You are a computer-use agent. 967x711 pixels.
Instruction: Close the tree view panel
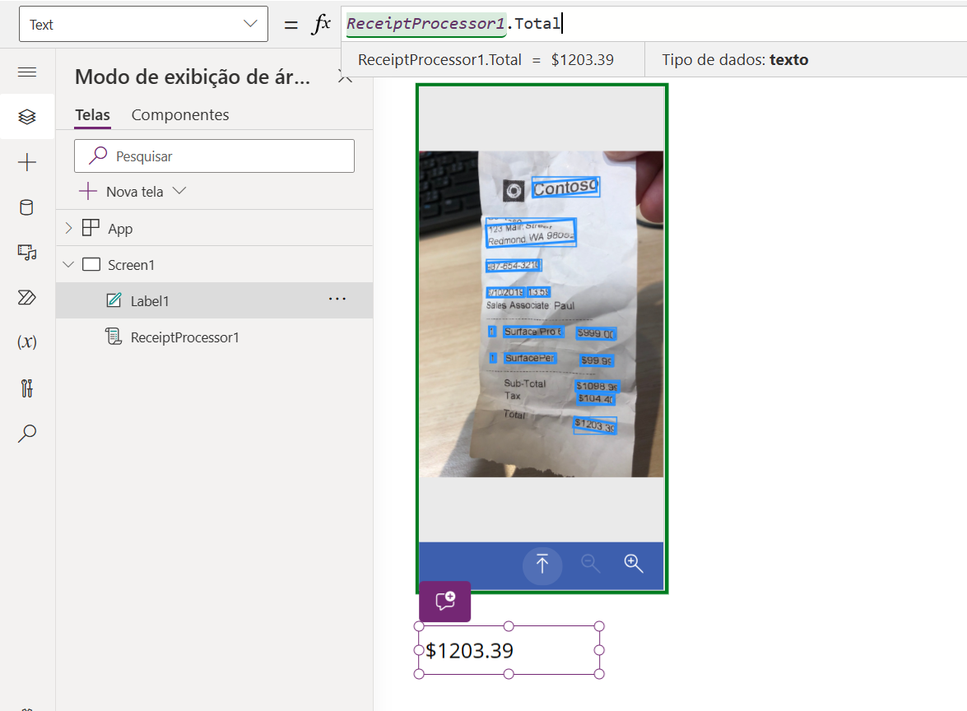coord(346,78)
